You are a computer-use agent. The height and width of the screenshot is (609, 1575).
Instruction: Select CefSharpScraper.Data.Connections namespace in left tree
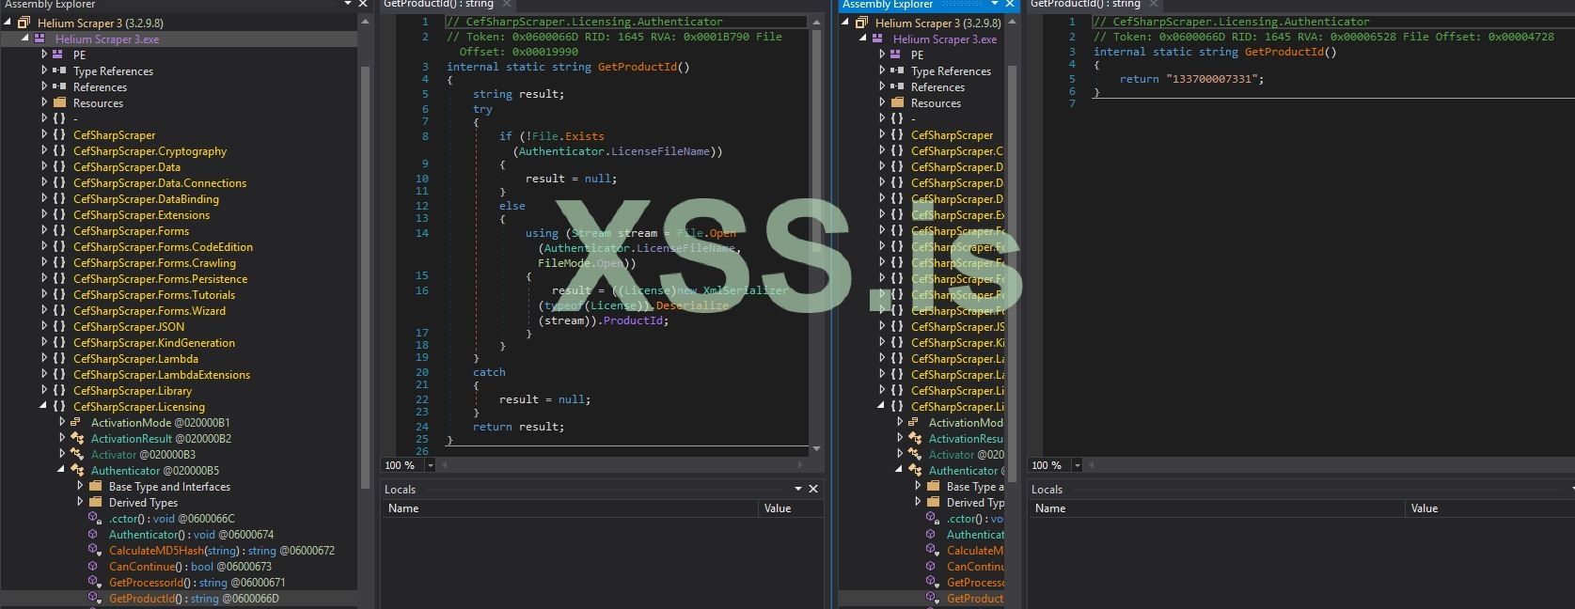tap(160, 182)
